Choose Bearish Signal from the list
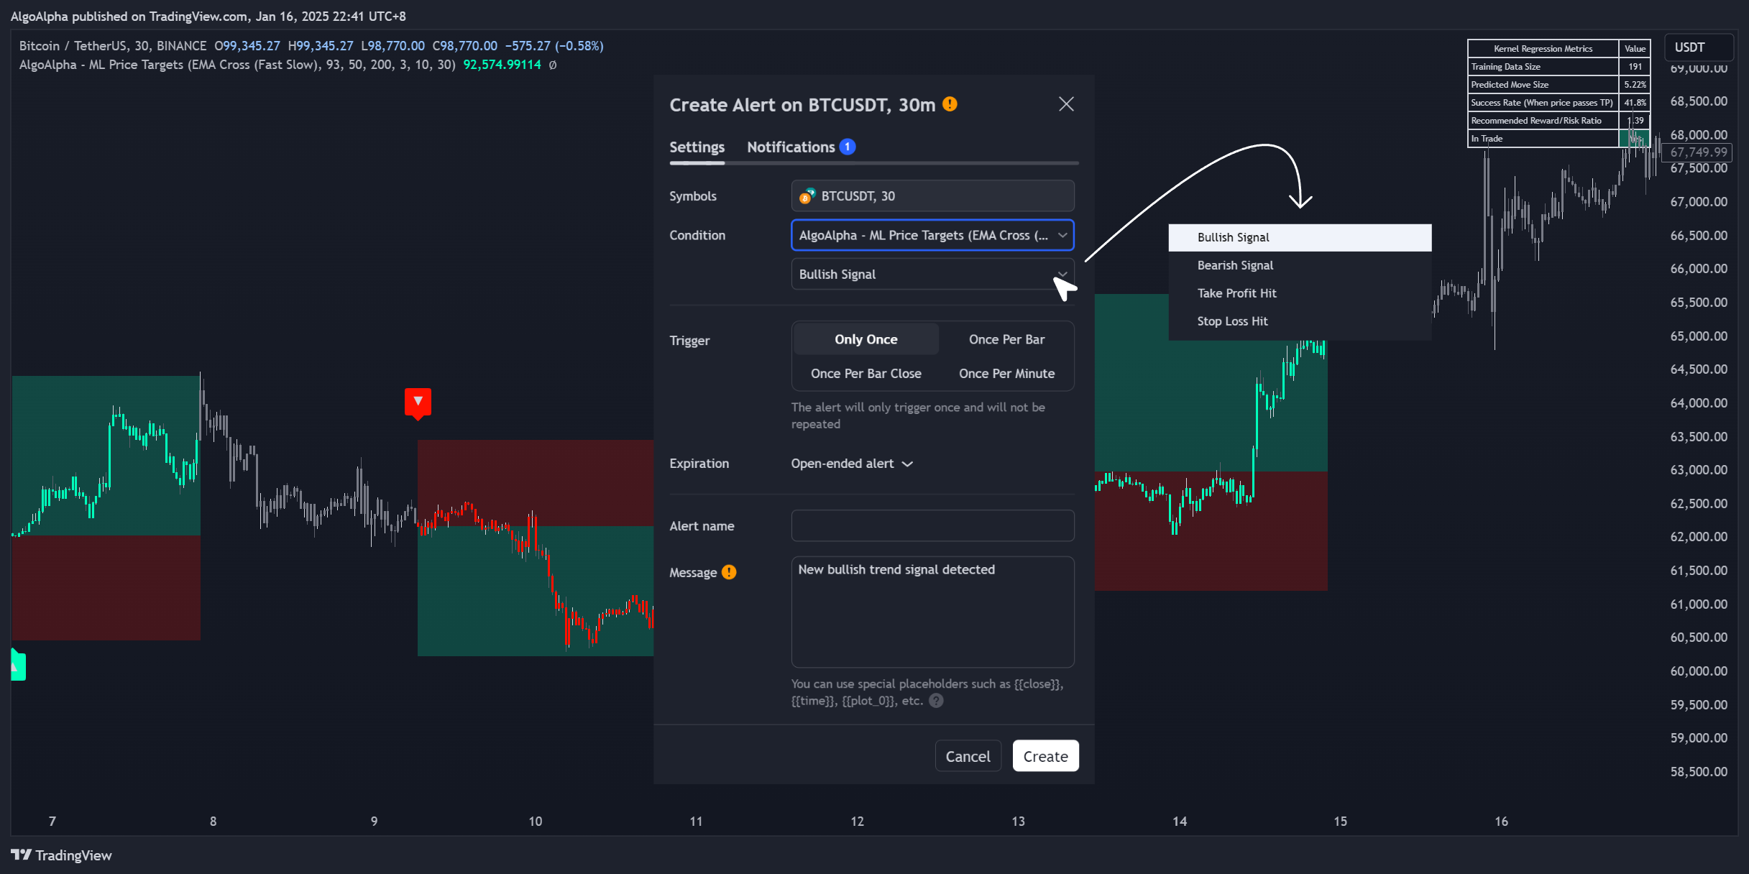This screenshot has height=874, width=1749. [x=1300, y=265]
